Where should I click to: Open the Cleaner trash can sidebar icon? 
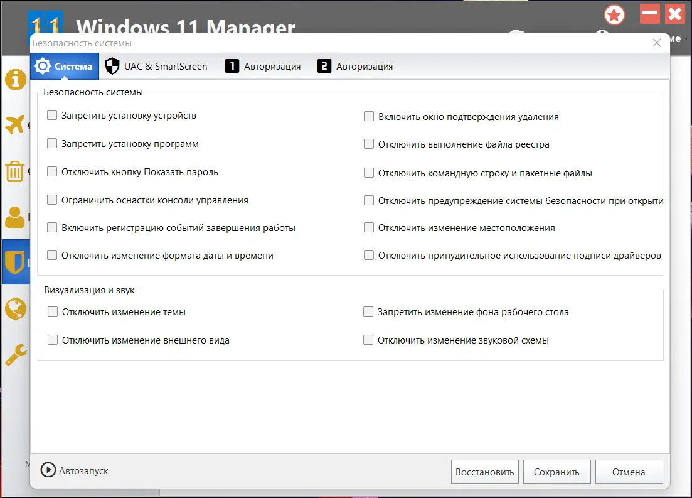click(x=14, y=171)
